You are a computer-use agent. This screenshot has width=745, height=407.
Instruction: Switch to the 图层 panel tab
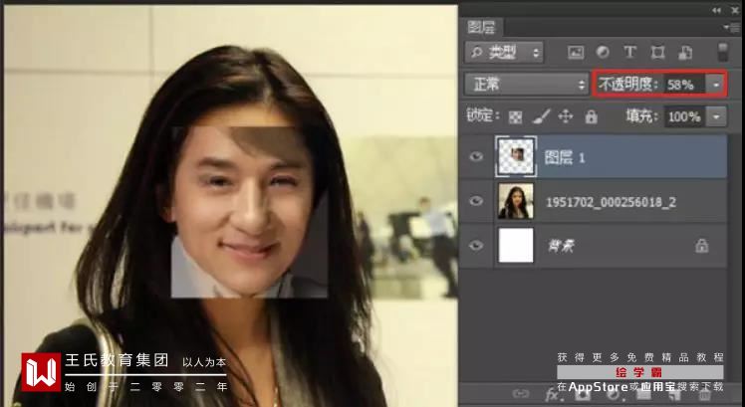click(481, 28)
